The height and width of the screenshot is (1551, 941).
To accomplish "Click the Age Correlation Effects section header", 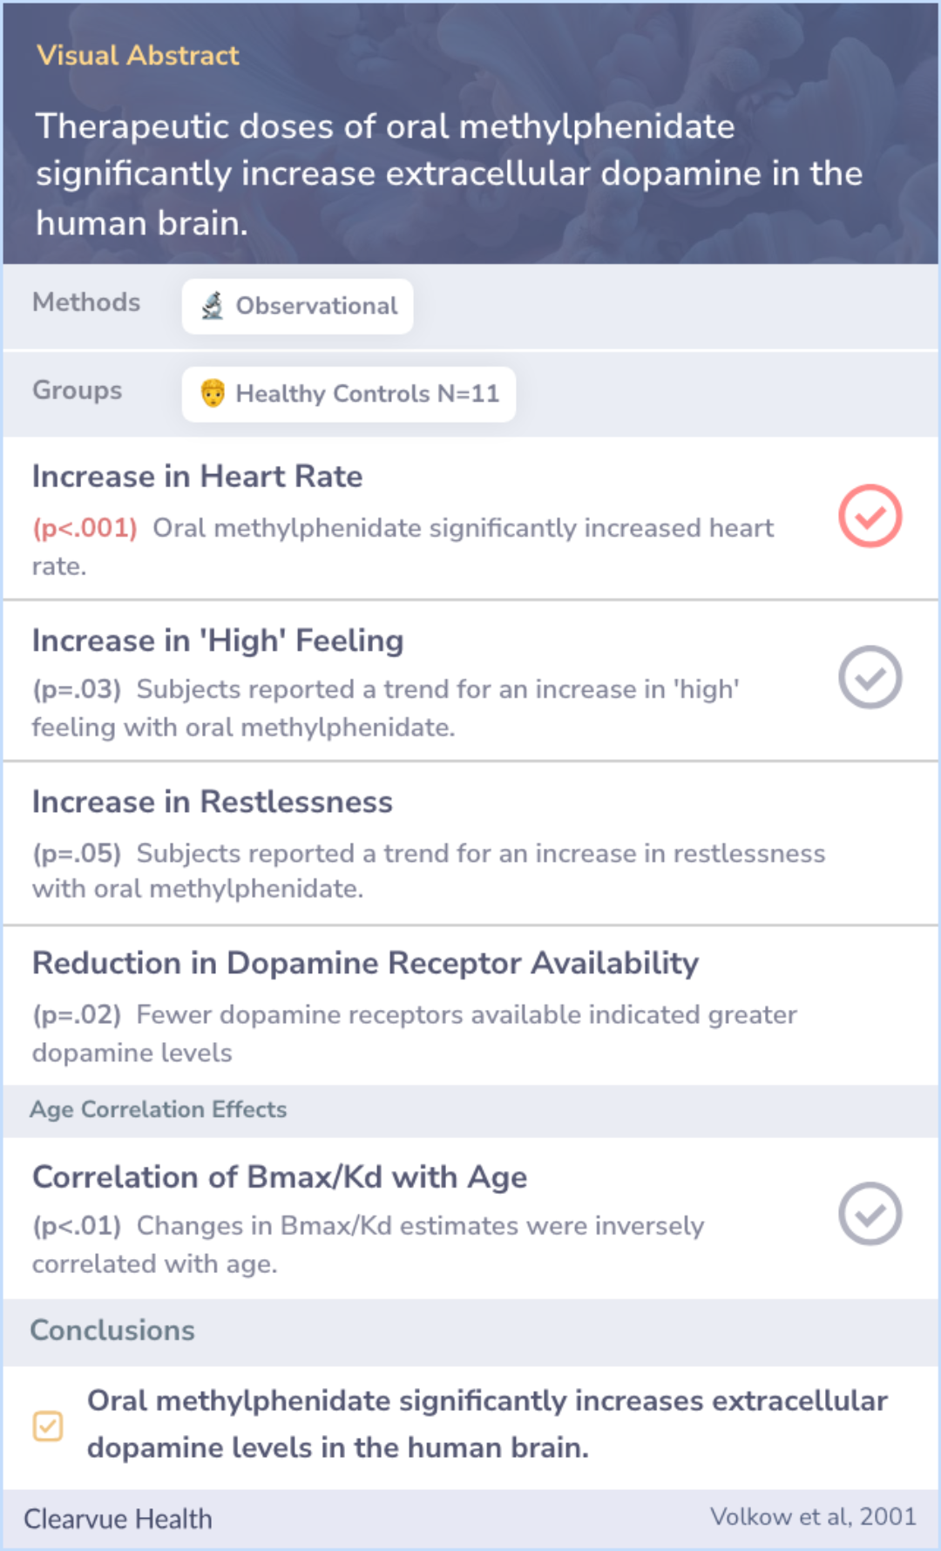I will [158, 1109].
